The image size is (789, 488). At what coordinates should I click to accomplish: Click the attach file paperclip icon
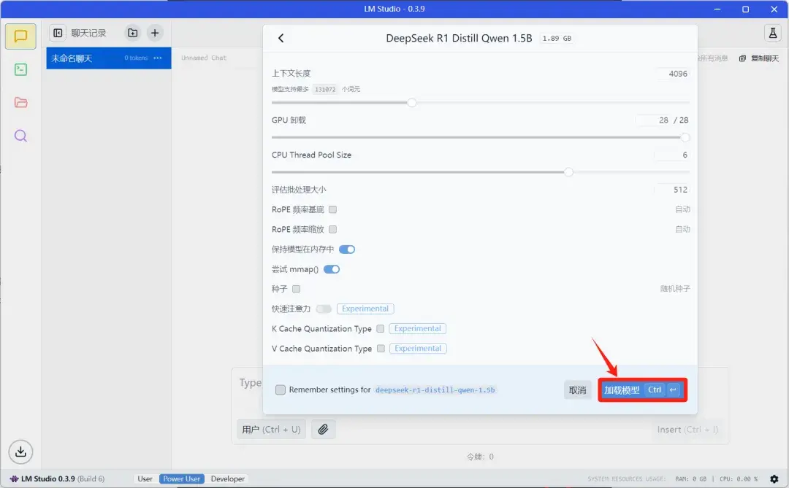tap(323, 429)
